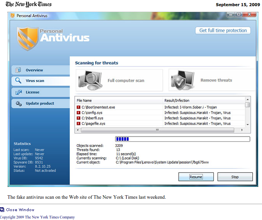Screen dimensions: 262x220
Task: Click the Elapsed time 11 second(s) value
Action: pos(126,154)
